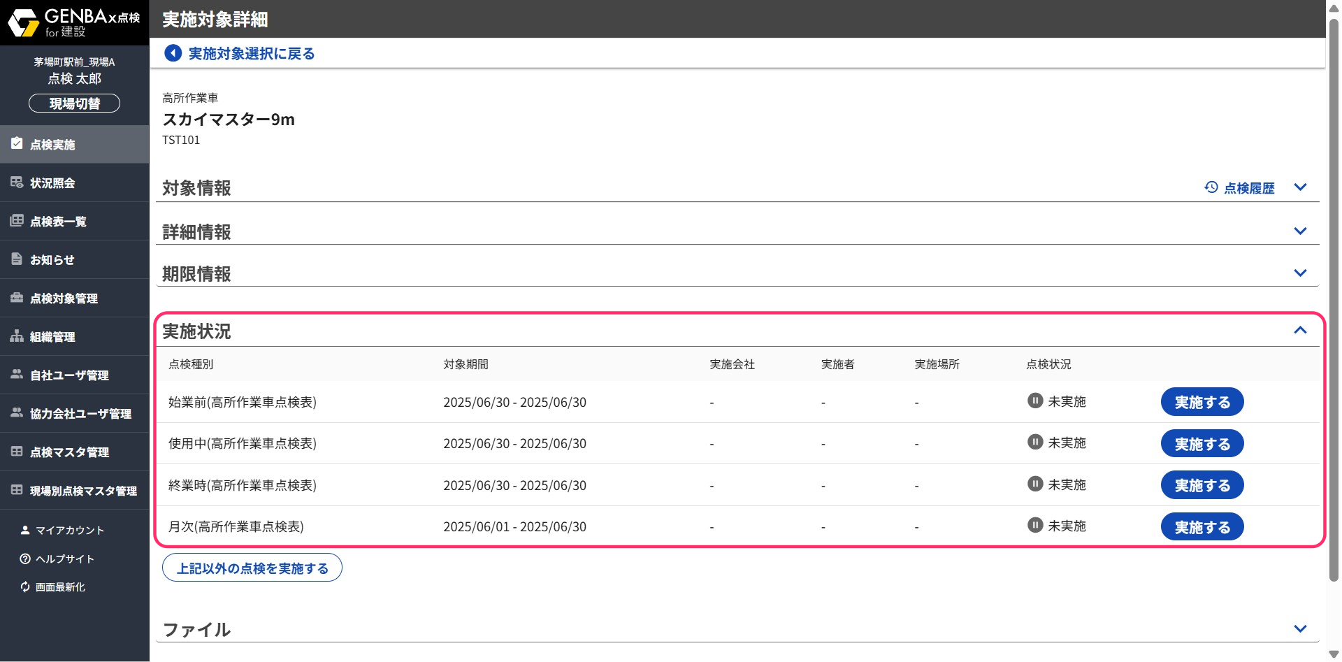Click the 未実施 pause icon for 始業前 row
Image resolution: width=1342 pixels, height=662 pixels.
(1035, 401)
